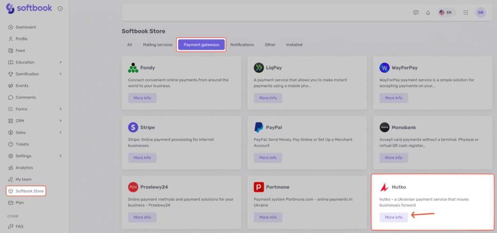Viewport: 497px width, 233px height.
Task: Click the GB user avatar
Action: point(480,13)
